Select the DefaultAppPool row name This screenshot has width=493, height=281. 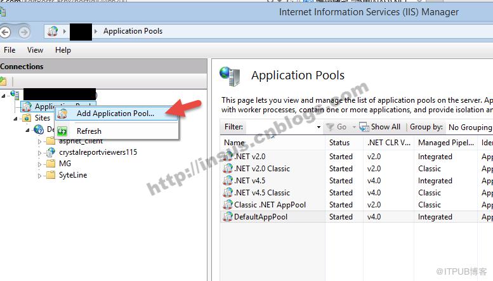261,217
